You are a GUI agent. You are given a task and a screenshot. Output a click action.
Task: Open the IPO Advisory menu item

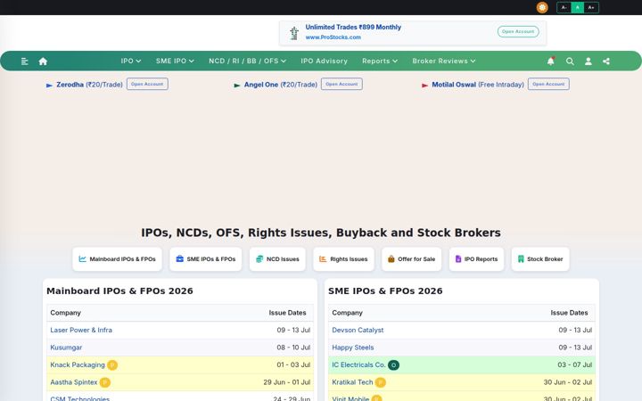coord(324,61)
